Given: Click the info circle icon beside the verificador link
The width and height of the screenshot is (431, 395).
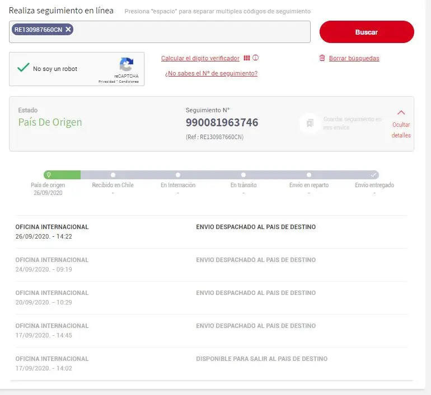Looking at the screenshot, I should (x=255, y=58).
